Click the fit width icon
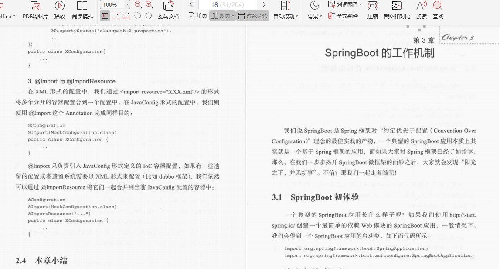 126,16
